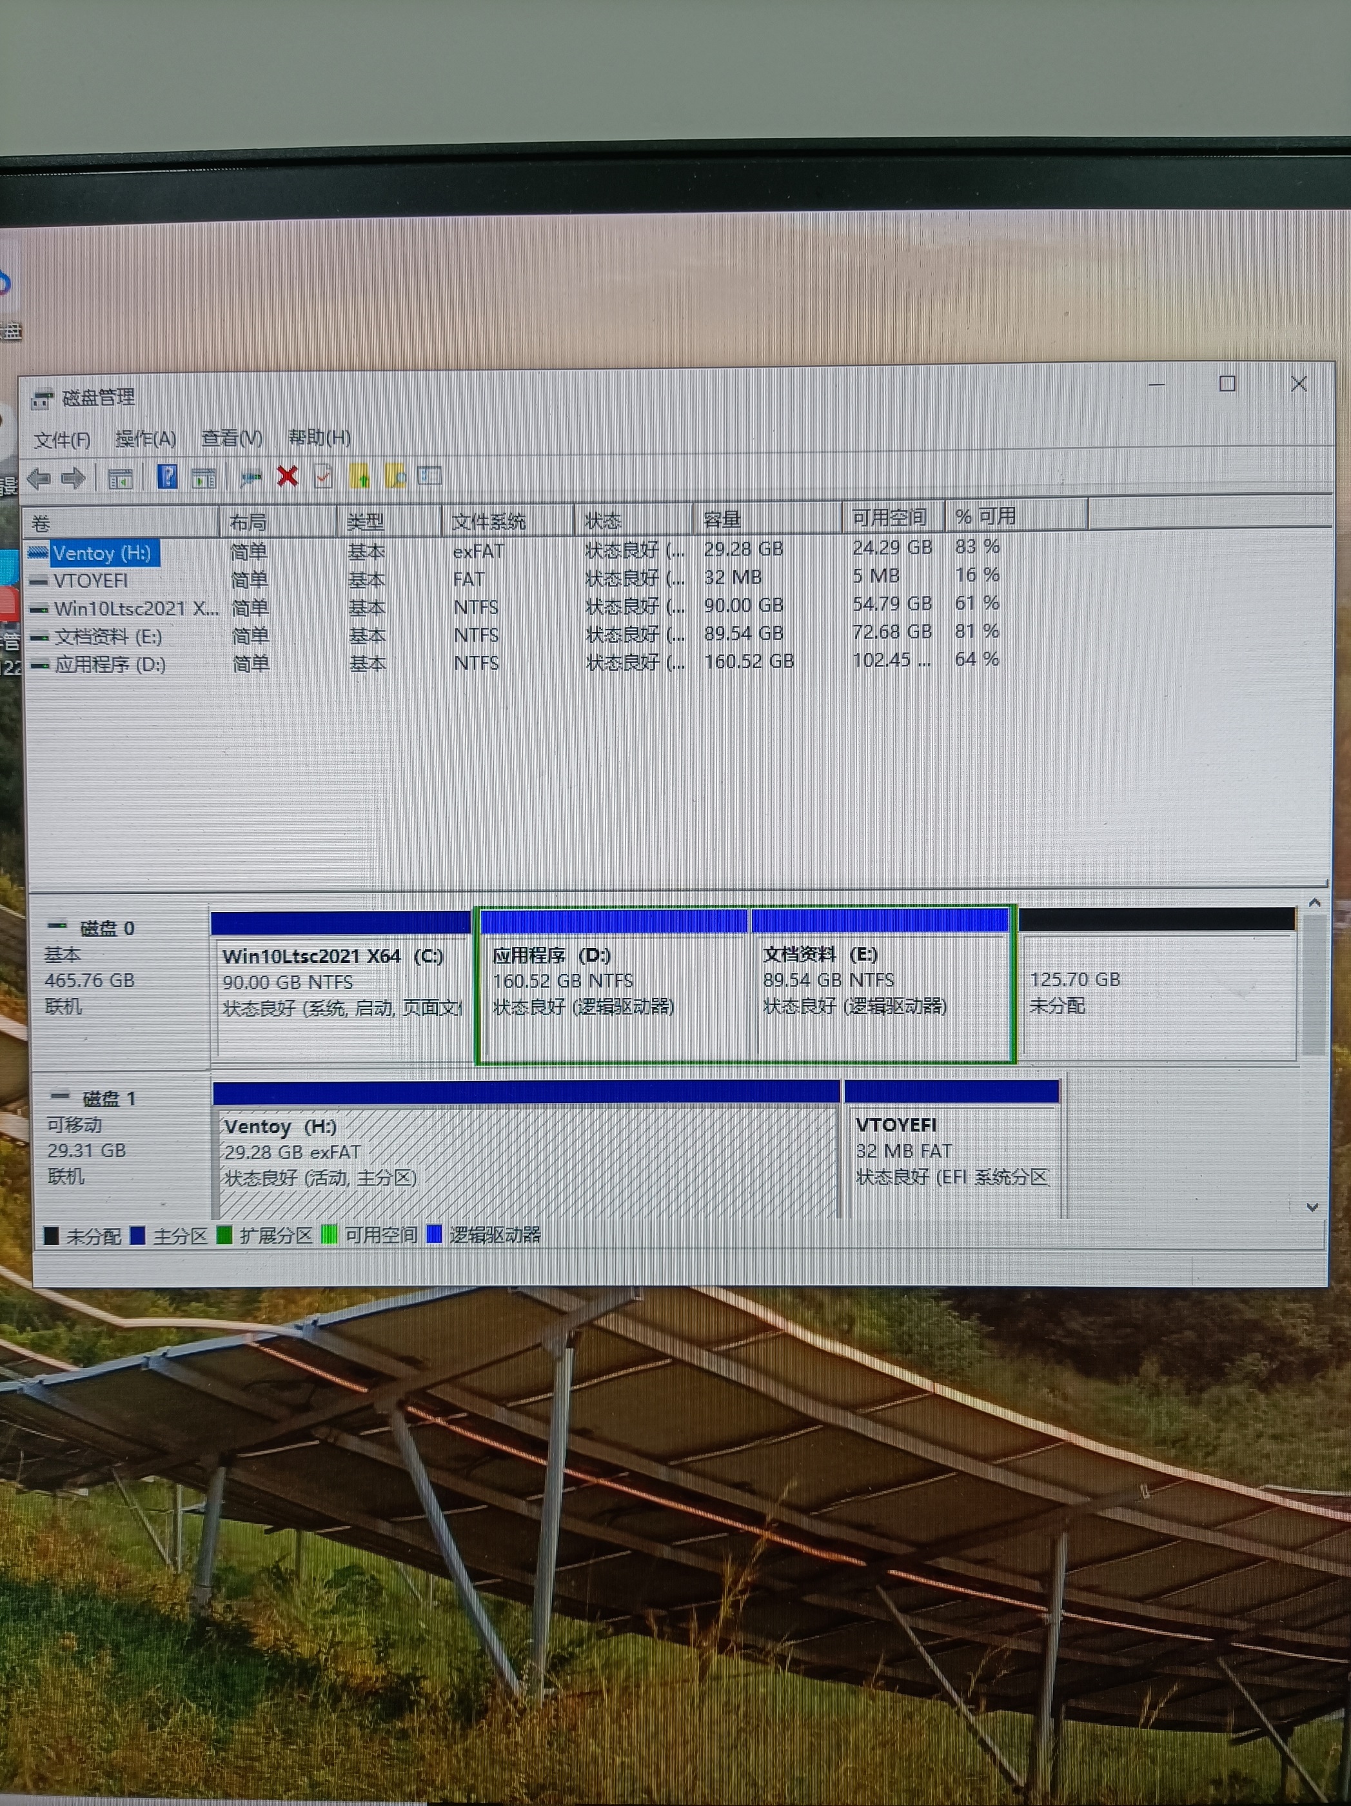Open the 帮助(H) menu
Viewport: 1351px width, 1806px height.
click(x=319, y=437)
